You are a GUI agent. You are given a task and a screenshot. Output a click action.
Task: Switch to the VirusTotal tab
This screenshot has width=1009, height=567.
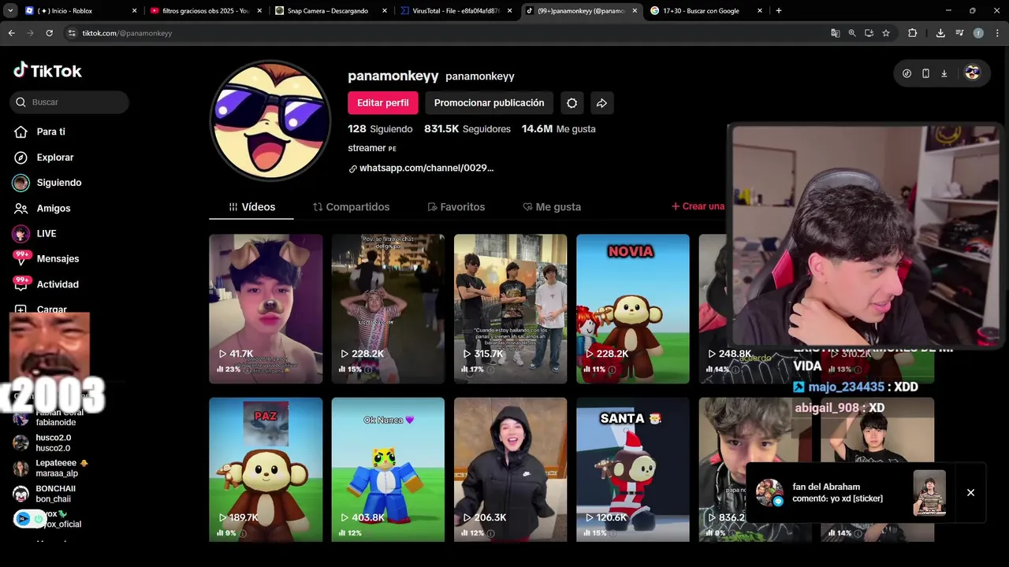click(x=456, y=11)
